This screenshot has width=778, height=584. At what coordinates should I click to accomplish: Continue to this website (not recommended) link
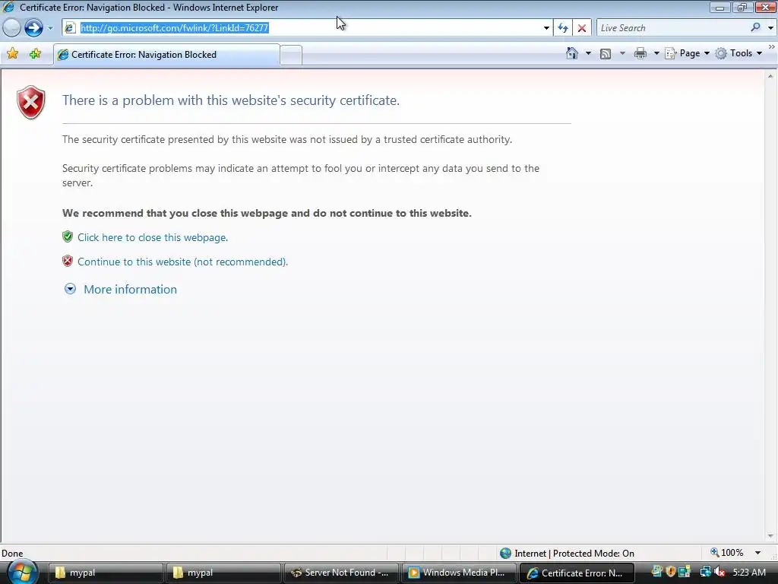click(x=182, y=262)
